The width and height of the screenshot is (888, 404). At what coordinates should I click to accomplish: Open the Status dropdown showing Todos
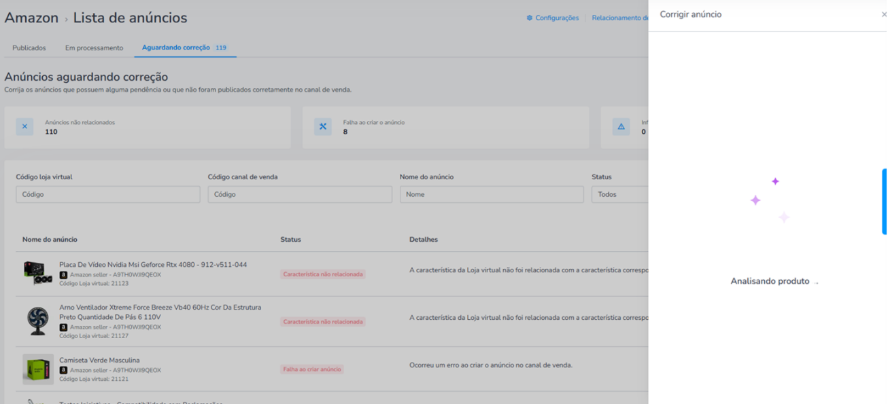tap(619, 194)
